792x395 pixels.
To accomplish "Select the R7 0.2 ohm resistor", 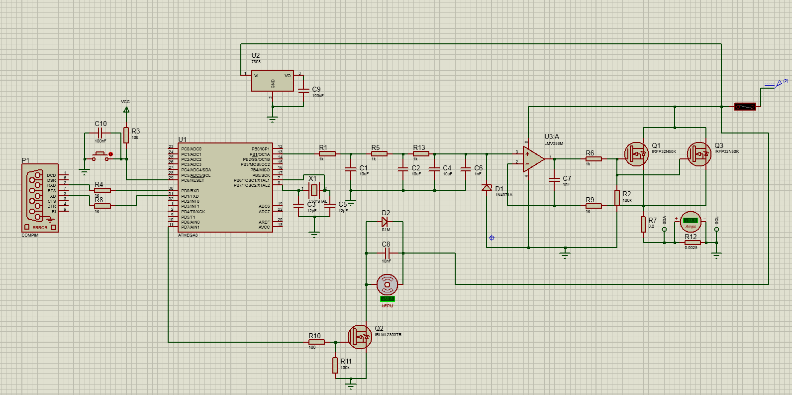I will (643, 224).
